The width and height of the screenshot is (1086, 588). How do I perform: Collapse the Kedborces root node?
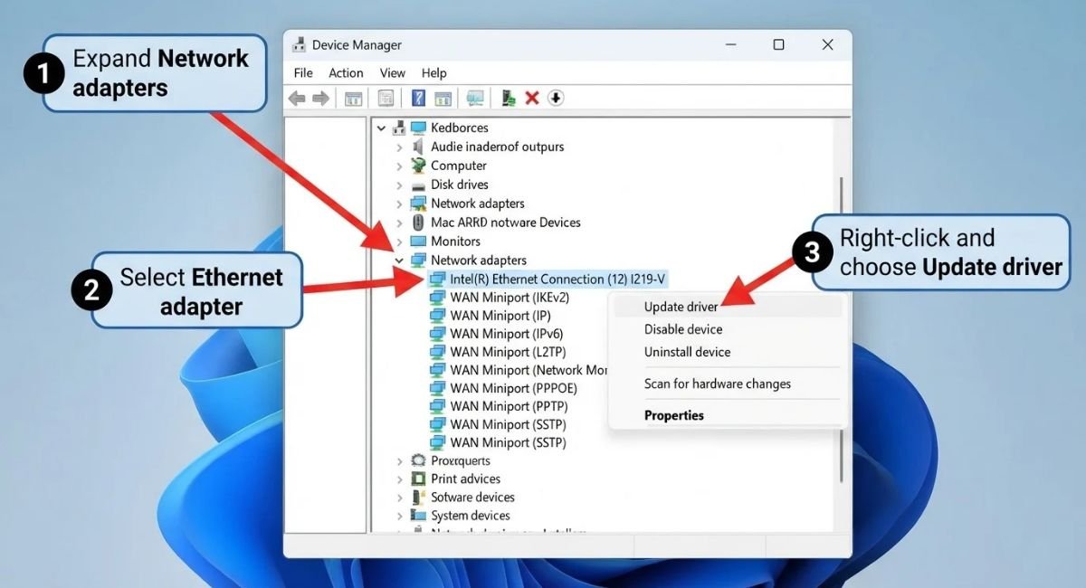(x=382, y=128)
